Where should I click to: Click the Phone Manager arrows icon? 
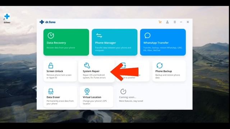pos(99,35)
